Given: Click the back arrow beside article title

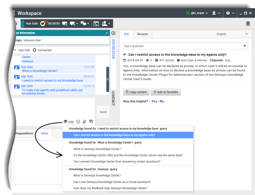Looking at the screenshot, I should [125, 54].
